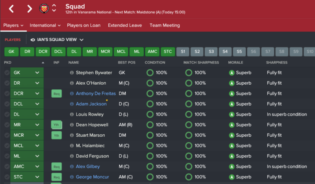Viewport: 315px width, 184px height.
Task: Click the Req badge beside Anthony De Freitas
Action: click(56, 94)
